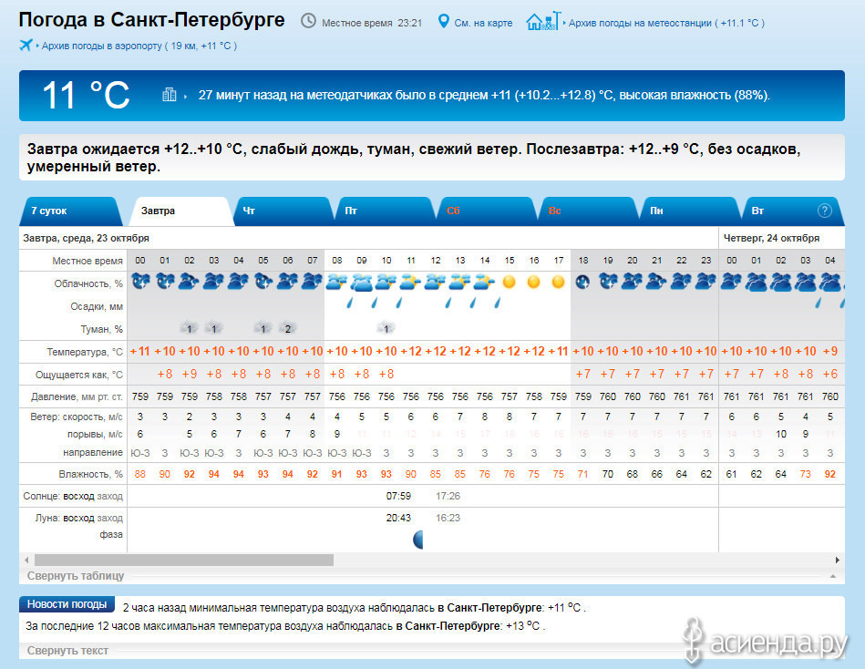The width and height of the screenshot is (865, 669).
Task: Open the 7 суток tab
Action: click(x=70, y=211)
